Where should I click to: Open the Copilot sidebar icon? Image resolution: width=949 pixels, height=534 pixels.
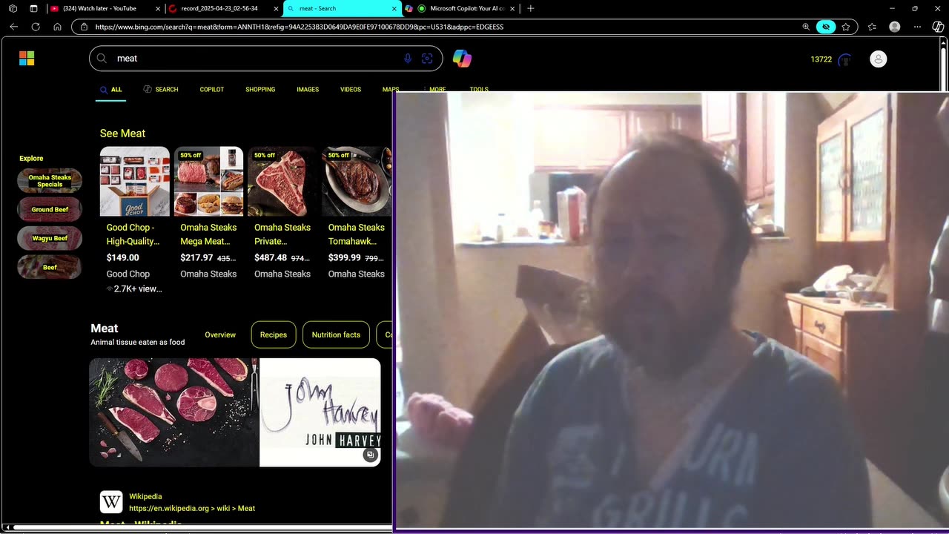tap(938, 27)
